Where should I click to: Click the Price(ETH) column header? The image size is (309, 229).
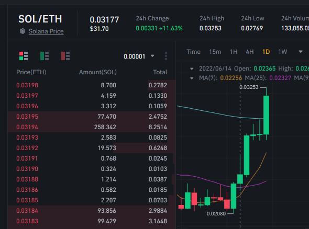point(31,72)
